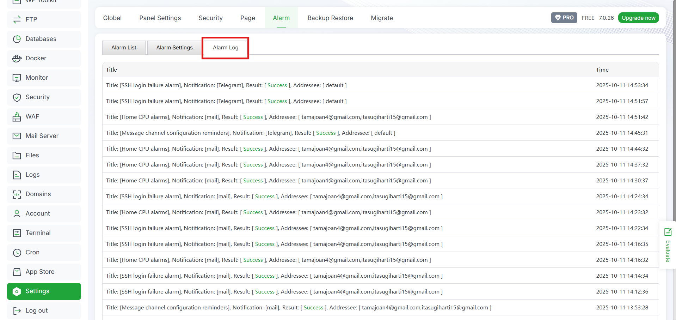Open the Panel Settings tab

pos(160,18)
